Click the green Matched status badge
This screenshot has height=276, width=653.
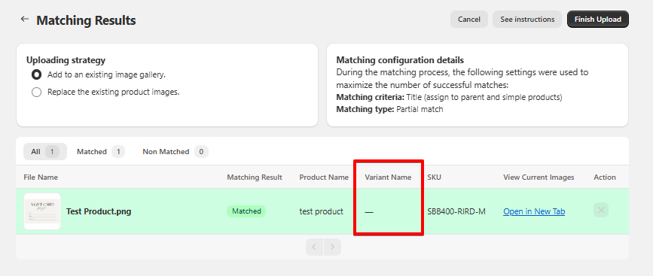tap(246, 211)
